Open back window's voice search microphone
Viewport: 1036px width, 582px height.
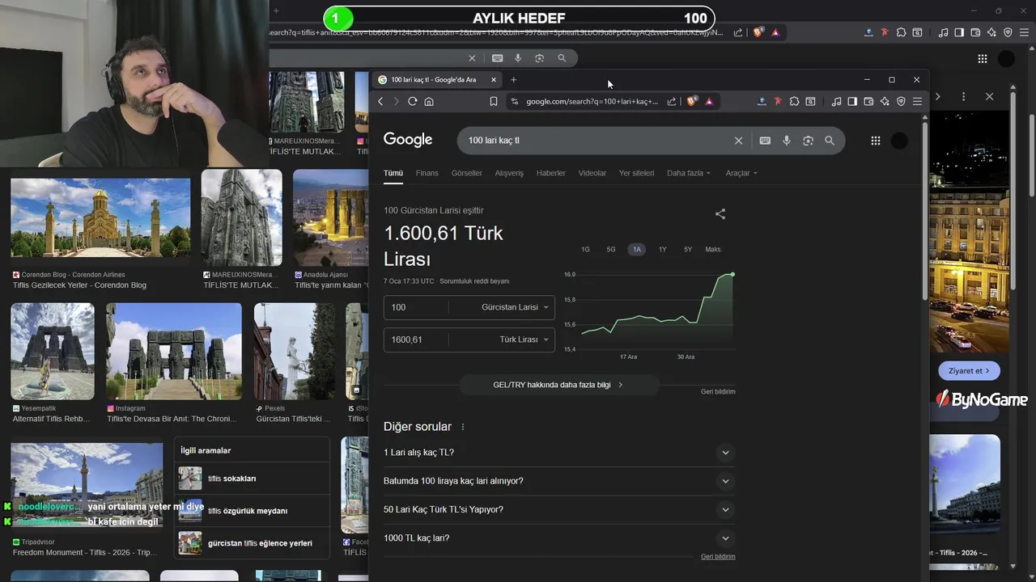tap(518, 58)
